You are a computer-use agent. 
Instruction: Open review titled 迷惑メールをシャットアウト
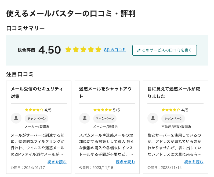105,92
